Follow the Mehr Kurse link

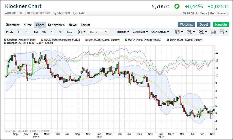[219, 13]
